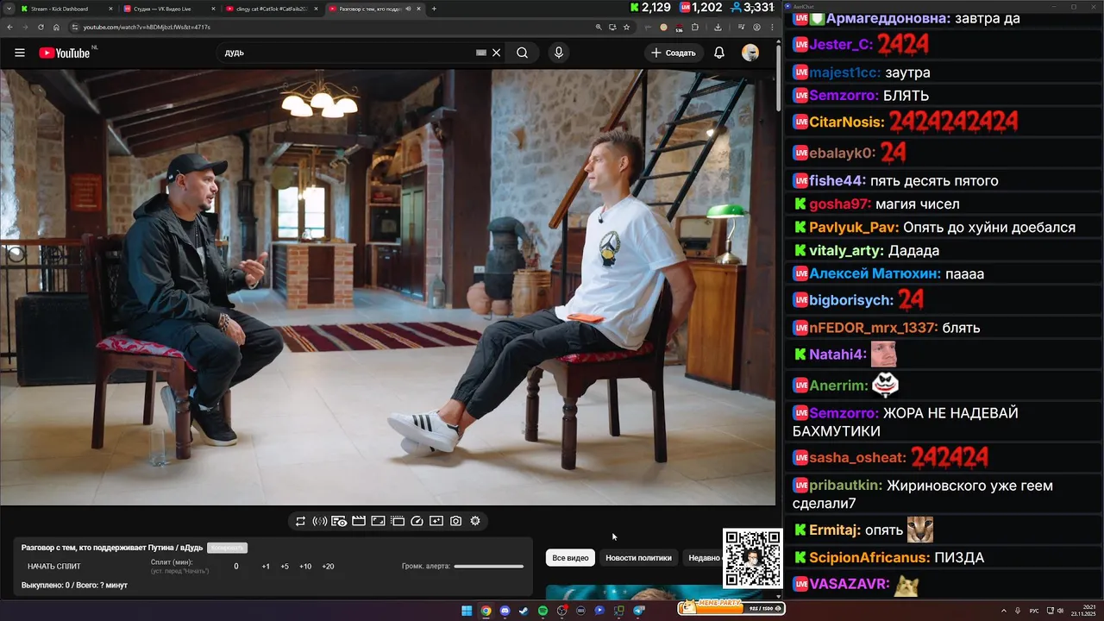1104x621 pixels.
Task: Open Spotify from the taskbar
Action: click(543, 611)
